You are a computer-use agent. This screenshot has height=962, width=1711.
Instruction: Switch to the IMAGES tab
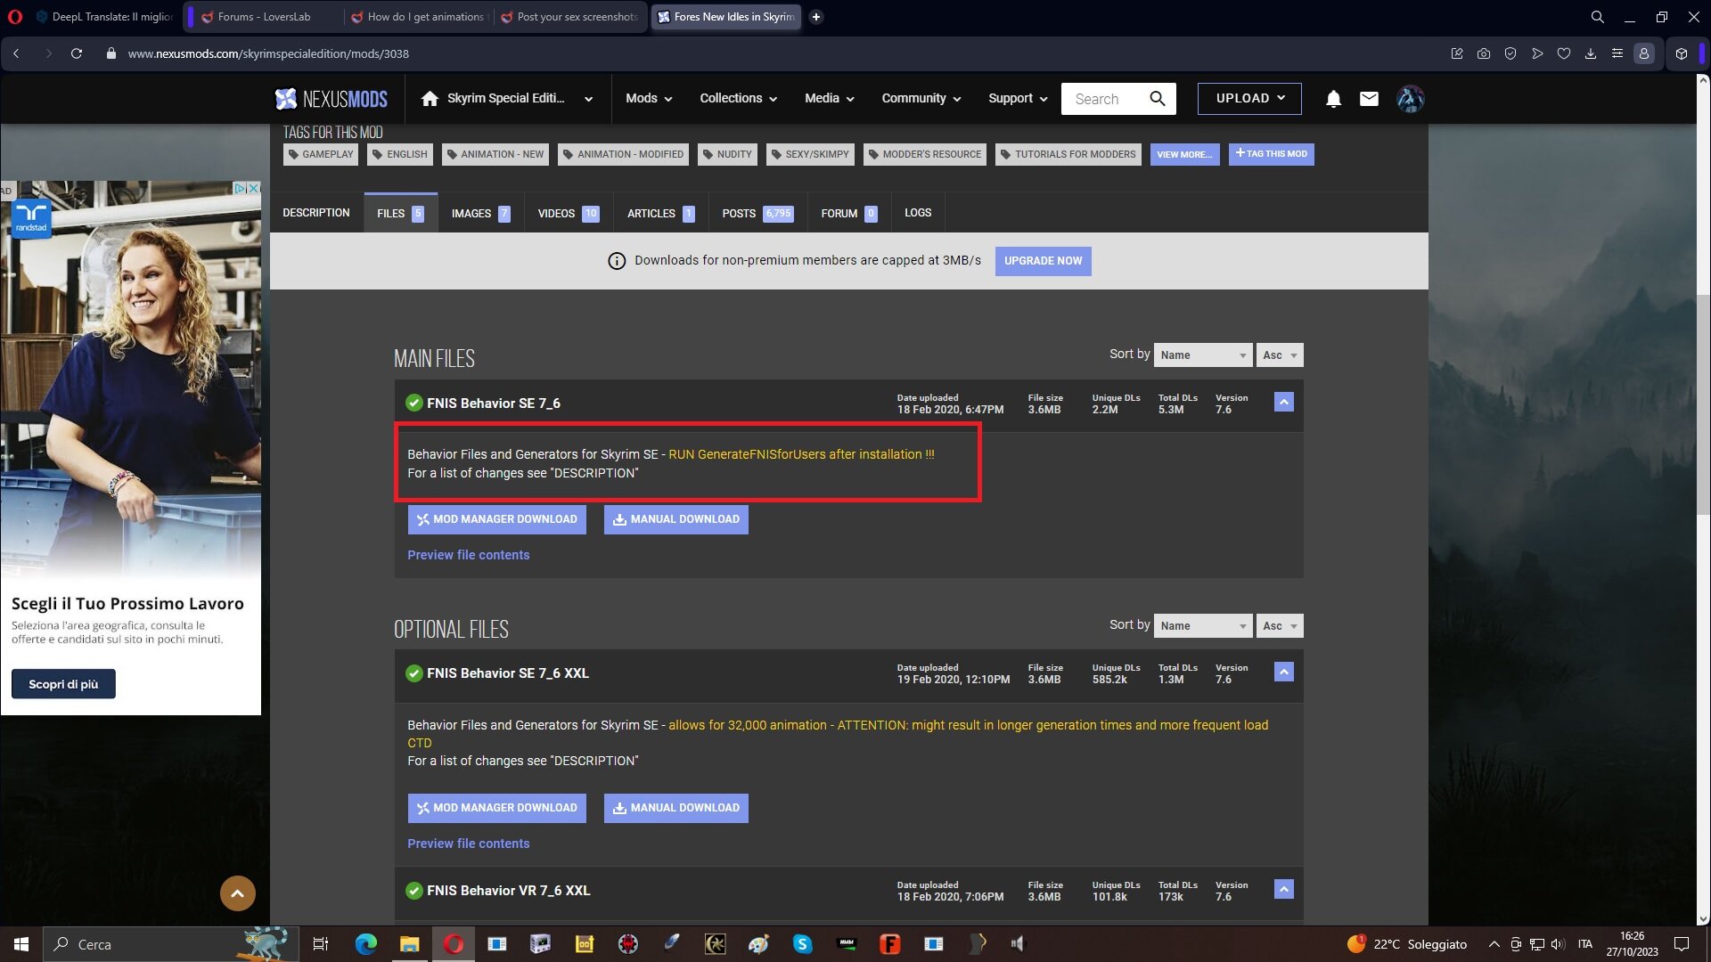click(480, 213)
